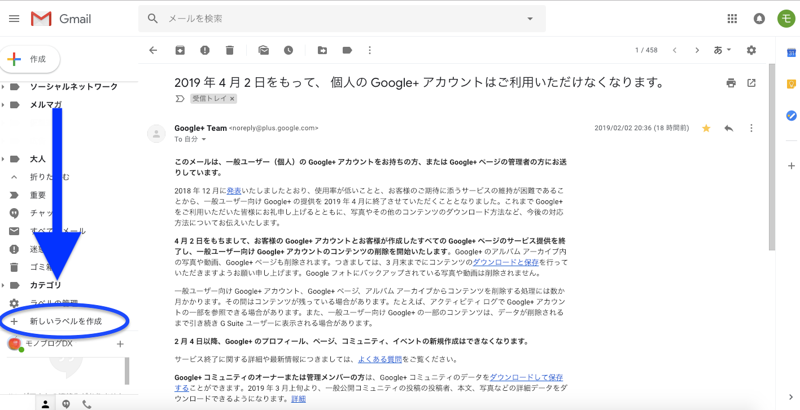Click in the メールを検索 search field
The height and width of the screenshot is (410, 800).
pos(339,19)
